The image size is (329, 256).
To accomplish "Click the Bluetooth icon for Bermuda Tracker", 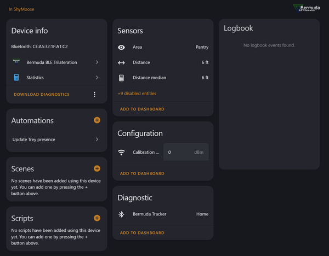I will pyautogui.click(x=122, y=214).
